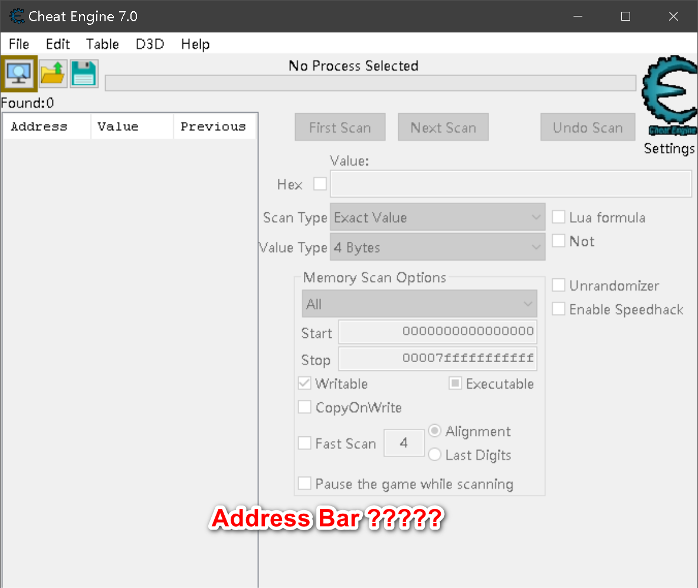Open the process list computer icon
This screenshot has height=588, width=698.
tap(19, 74)
